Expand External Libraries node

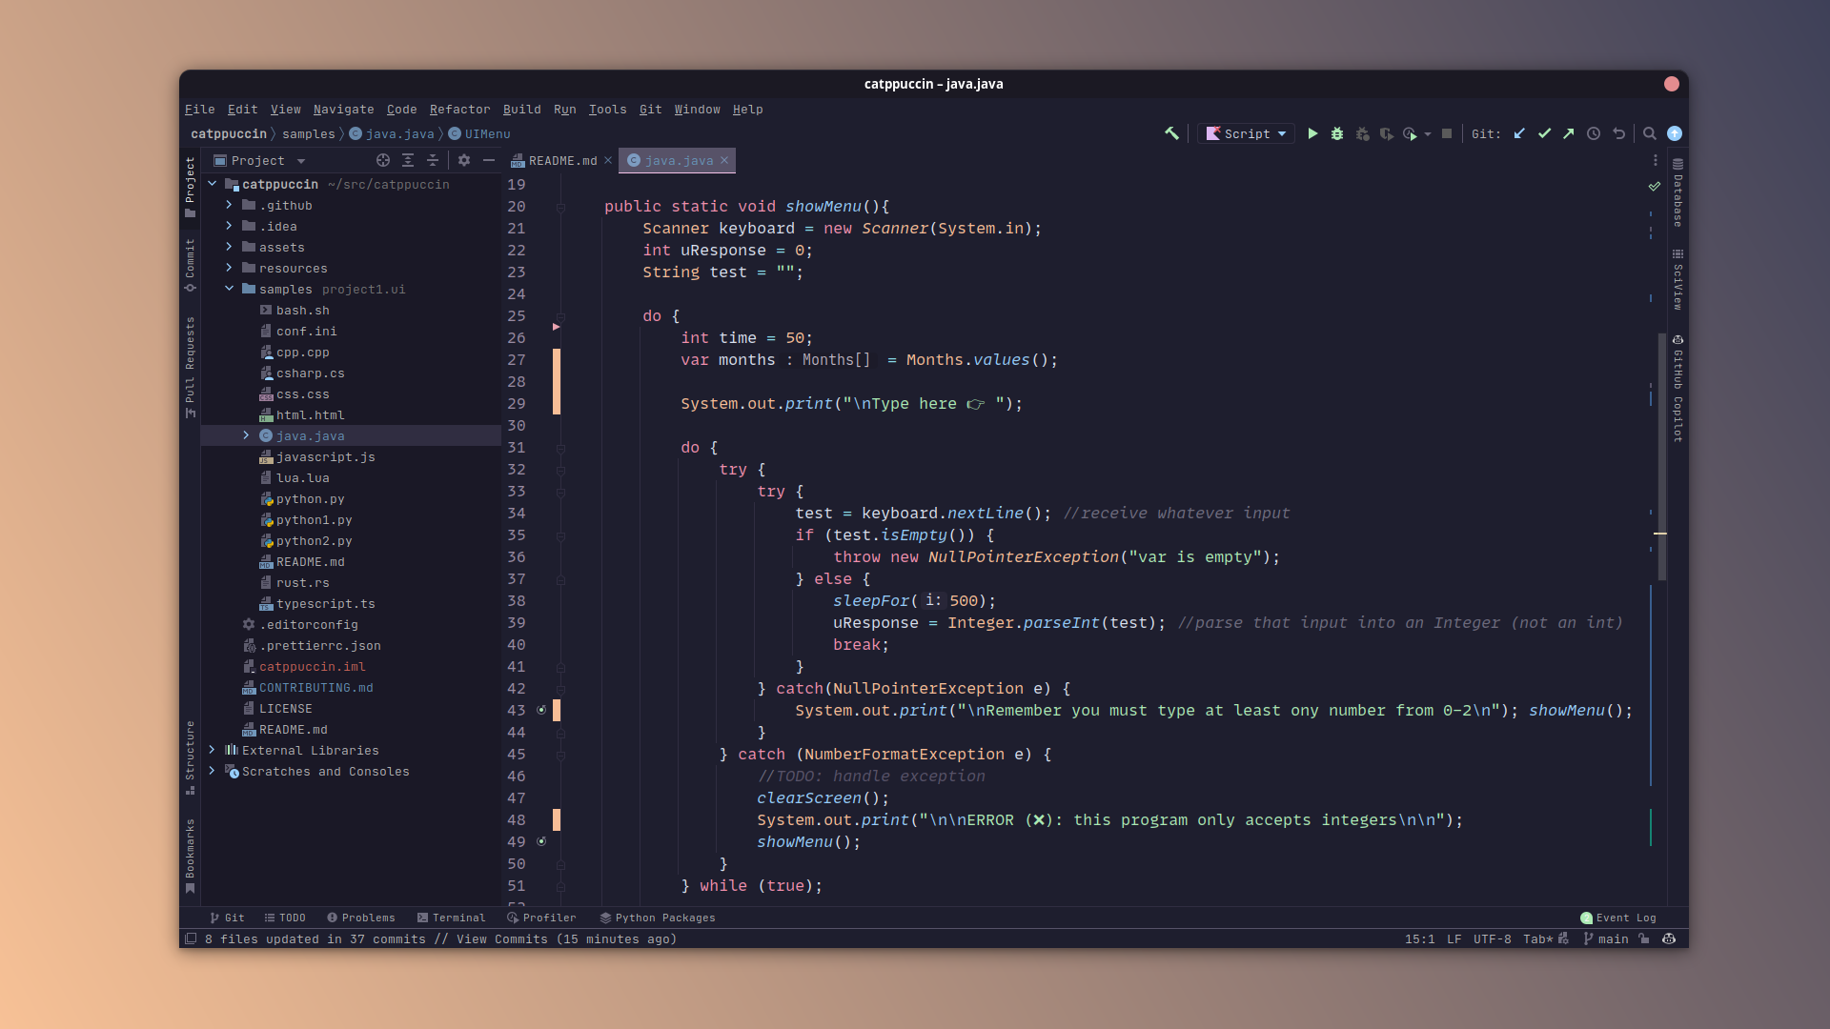pos(212,750)
